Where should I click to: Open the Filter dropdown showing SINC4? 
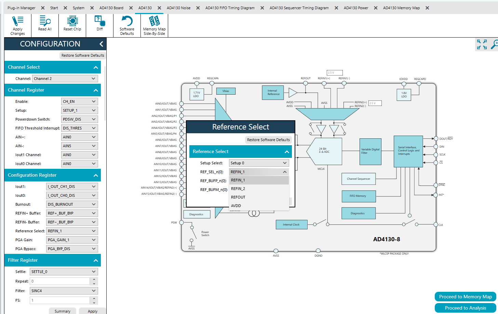64,291
